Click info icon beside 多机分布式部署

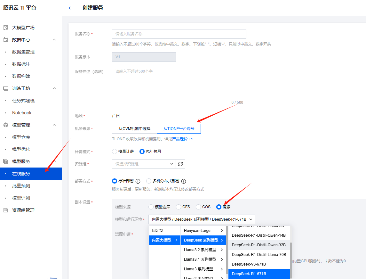point(184,181)
